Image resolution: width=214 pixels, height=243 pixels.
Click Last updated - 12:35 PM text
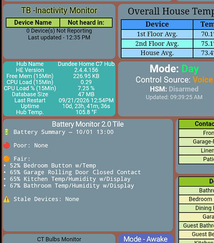59,37
